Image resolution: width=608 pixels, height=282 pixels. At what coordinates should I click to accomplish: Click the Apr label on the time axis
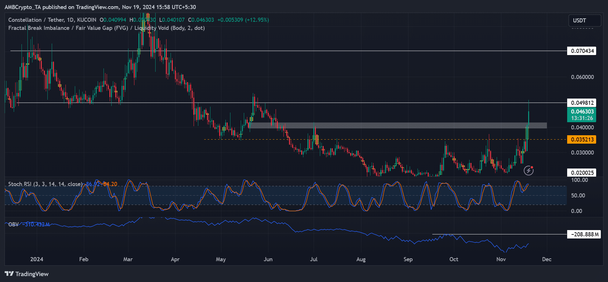tap(175, 259)
